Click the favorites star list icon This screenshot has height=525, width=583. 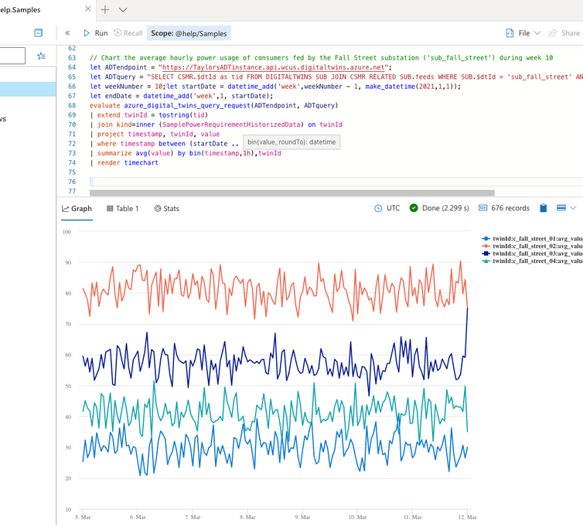[x=41, y=56]
